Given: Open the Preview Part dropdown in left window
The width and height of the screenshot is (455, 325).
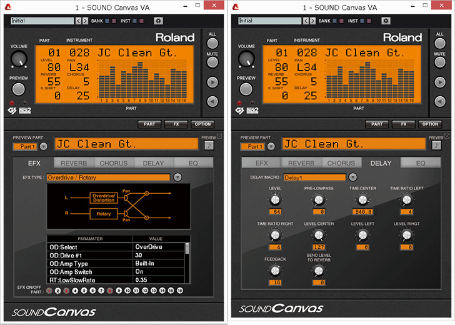Looking at the screenshot, I should 44,146.
